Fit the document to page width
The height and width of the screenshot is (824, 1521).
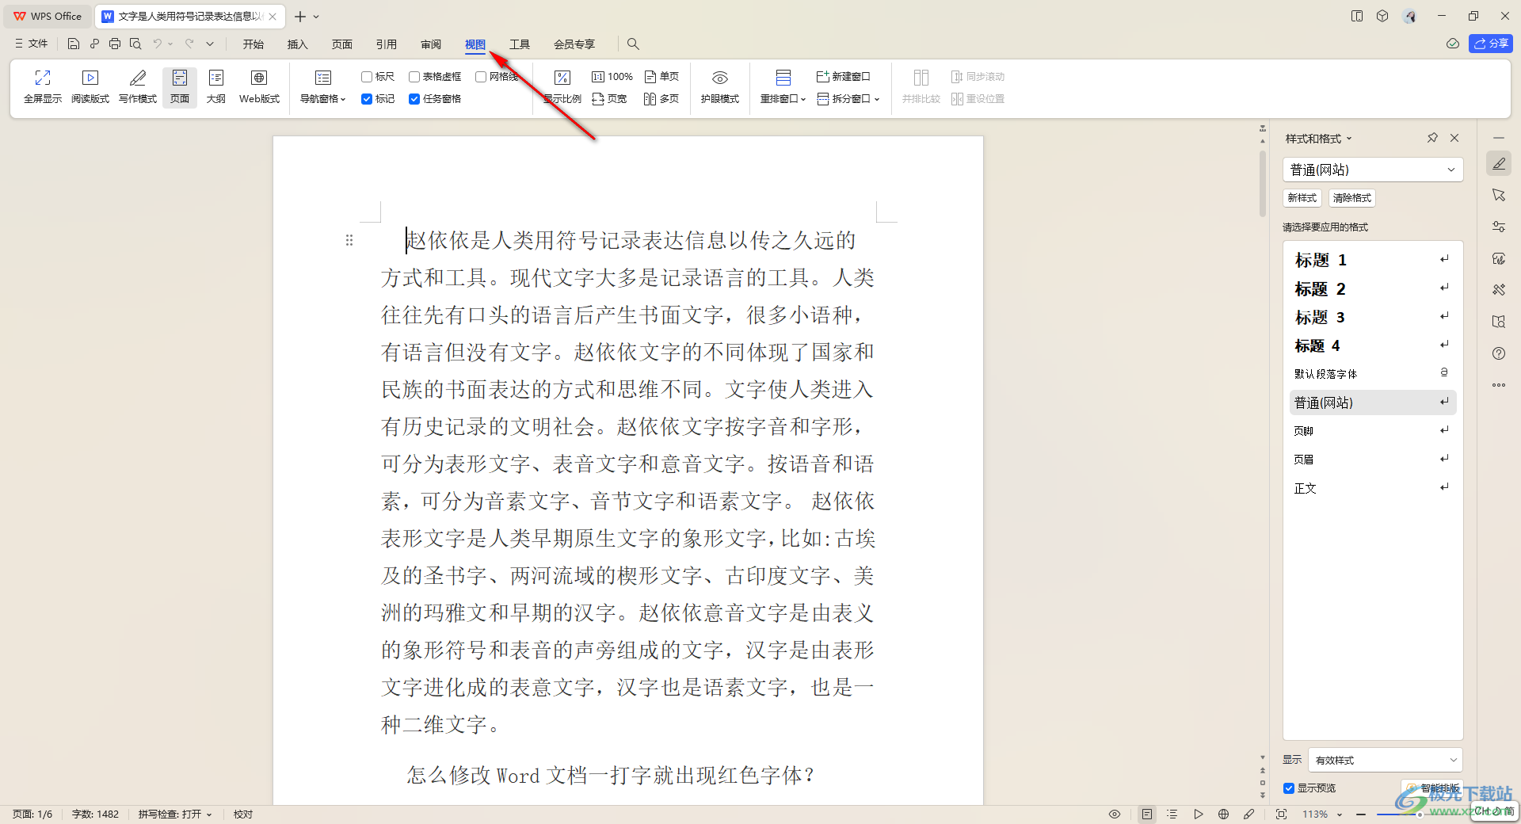click(x=610, y=99)
